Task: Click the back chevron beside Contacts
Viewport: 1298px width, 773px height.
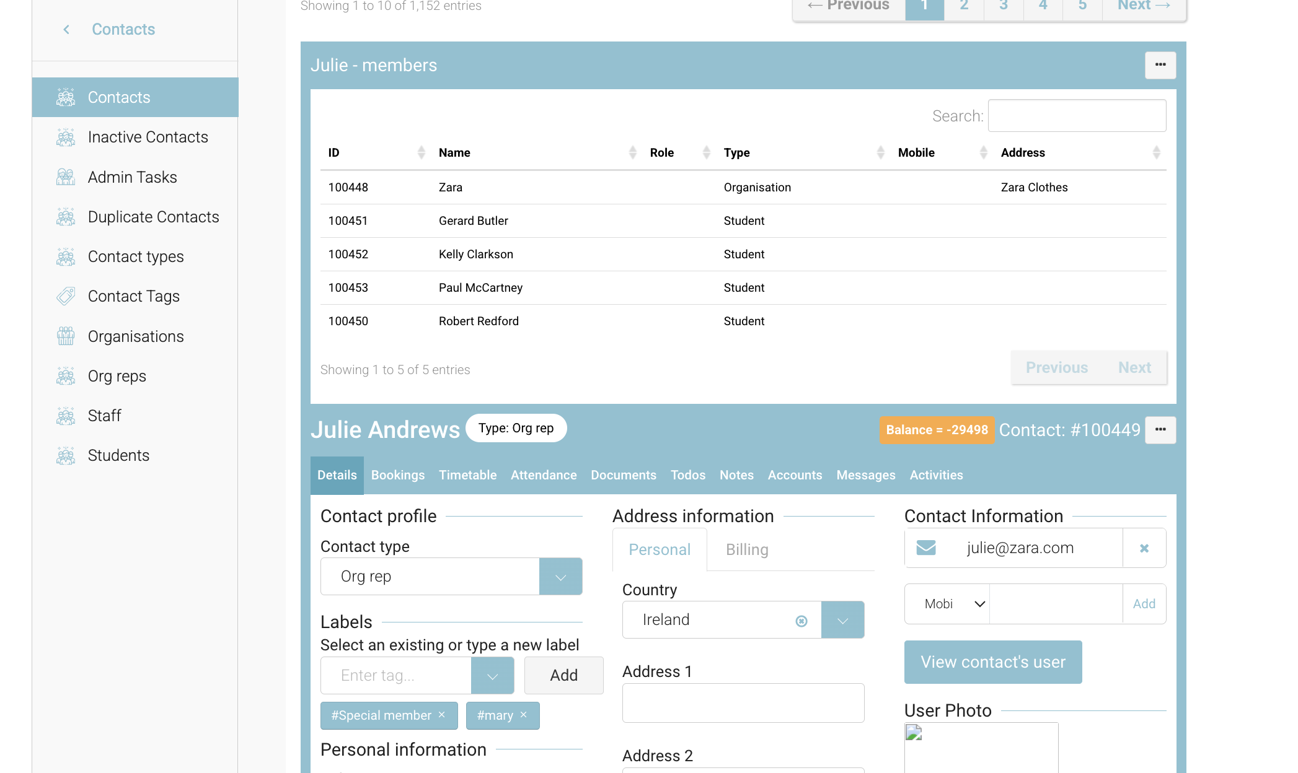Action: point(66,30)
